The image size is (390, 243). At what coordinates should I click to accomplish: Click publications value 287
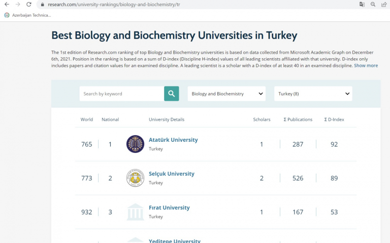coord(298,144)
